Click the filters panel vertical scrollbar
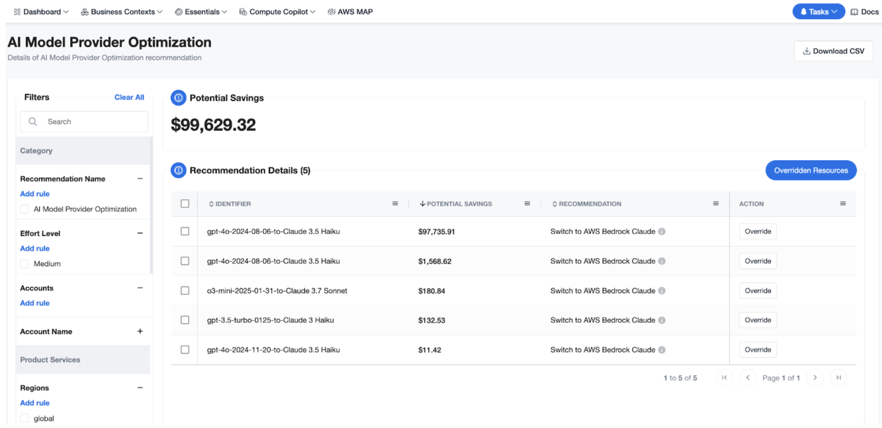Image resolution: width=882 pixels, height=428 pixels. click(x=151, y=205)
